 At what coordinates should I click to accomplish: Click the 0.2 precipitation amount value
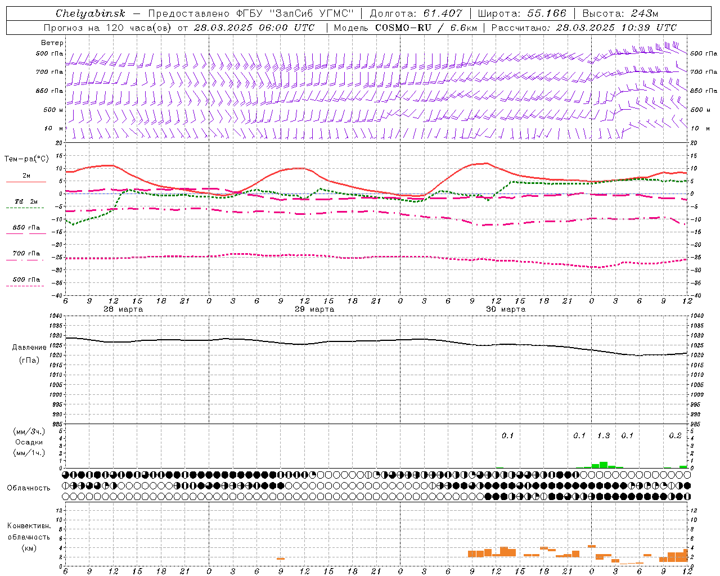675,435
